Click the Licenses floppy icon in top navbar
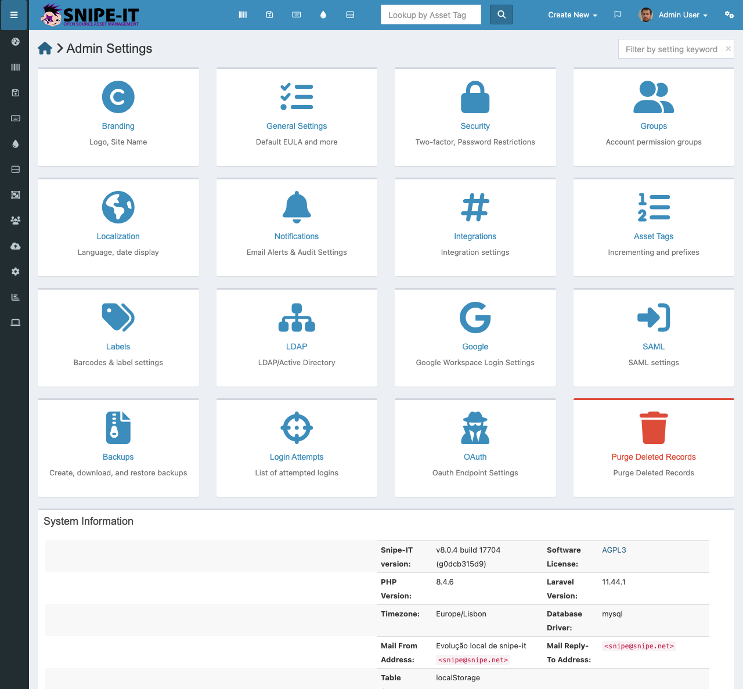The height and width of the screenshot is (689, 743). click(269, 15)
